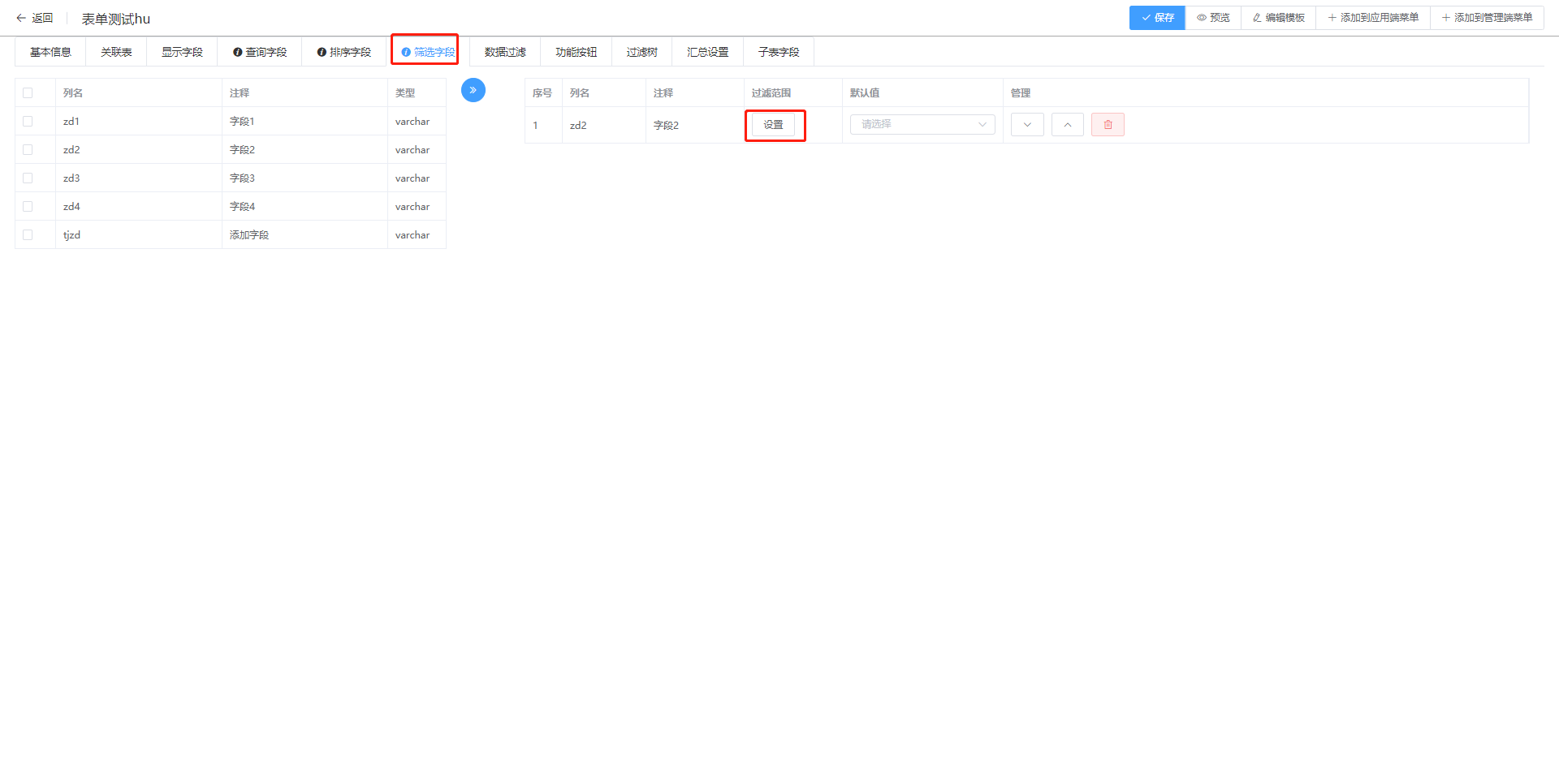
Task: Toggle the select-all header checkbox
Action: pyautogui.click(x=28, y=93)
